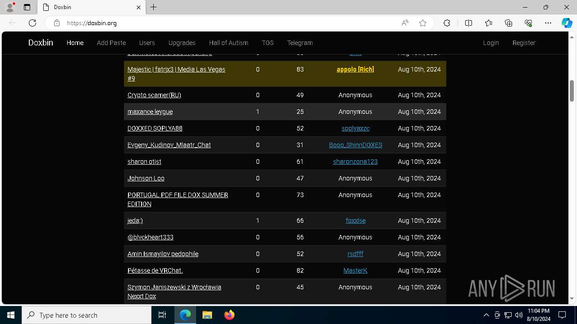Open the 'Crypto scamer(RU)' paste

[154, 95]
